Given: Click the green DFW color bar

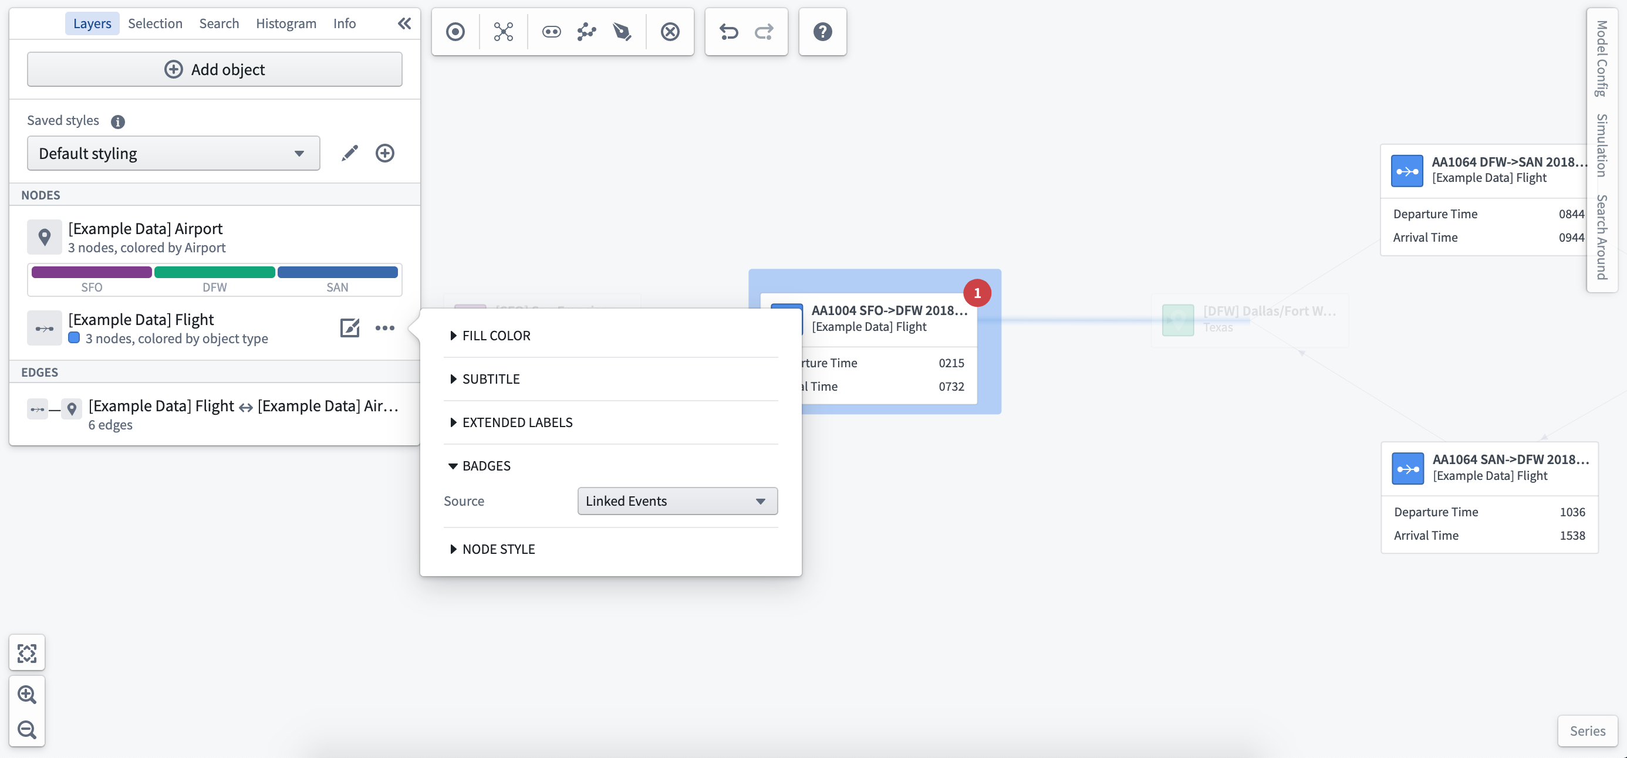Looking at the screenshot, I should pyautogui.click(x=215, y=272).
